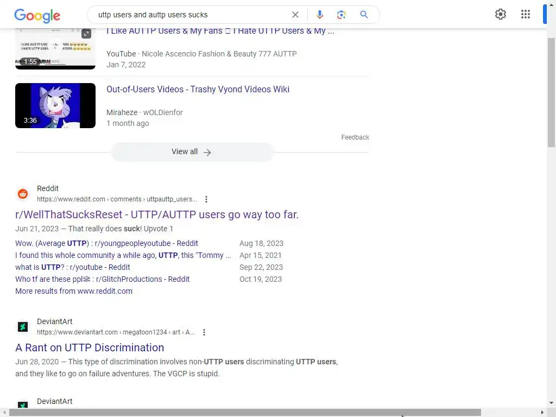
Task: Click the Reddit site name label
Action: point(48,188)
